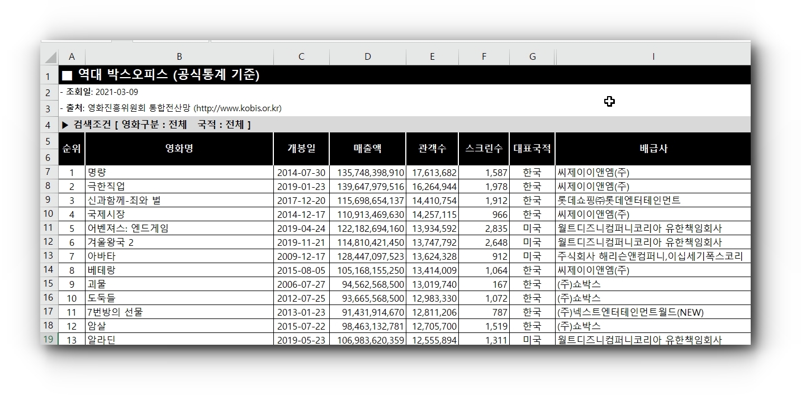Viewport: 801px width, 395px height.
Task: Click the rank cell '5'
Action: point(72,228)
